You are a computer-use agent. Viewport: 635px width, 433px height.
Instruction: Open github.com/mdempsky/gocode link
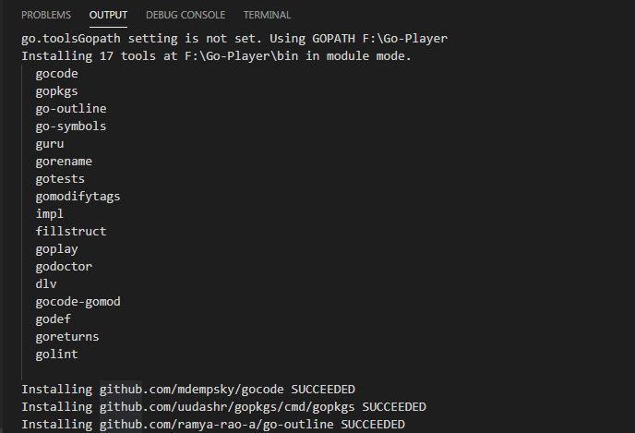[x=192, y=390]
